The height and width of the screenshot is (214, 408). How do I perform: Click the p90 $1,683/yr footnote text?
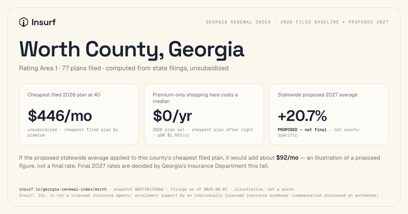[173, 135]
